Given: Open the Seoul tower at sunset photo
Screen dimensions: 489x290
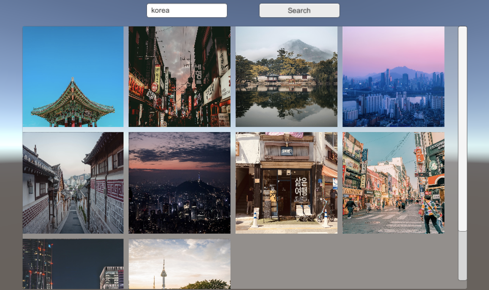Looking at the screenshot, I should 180,264.
